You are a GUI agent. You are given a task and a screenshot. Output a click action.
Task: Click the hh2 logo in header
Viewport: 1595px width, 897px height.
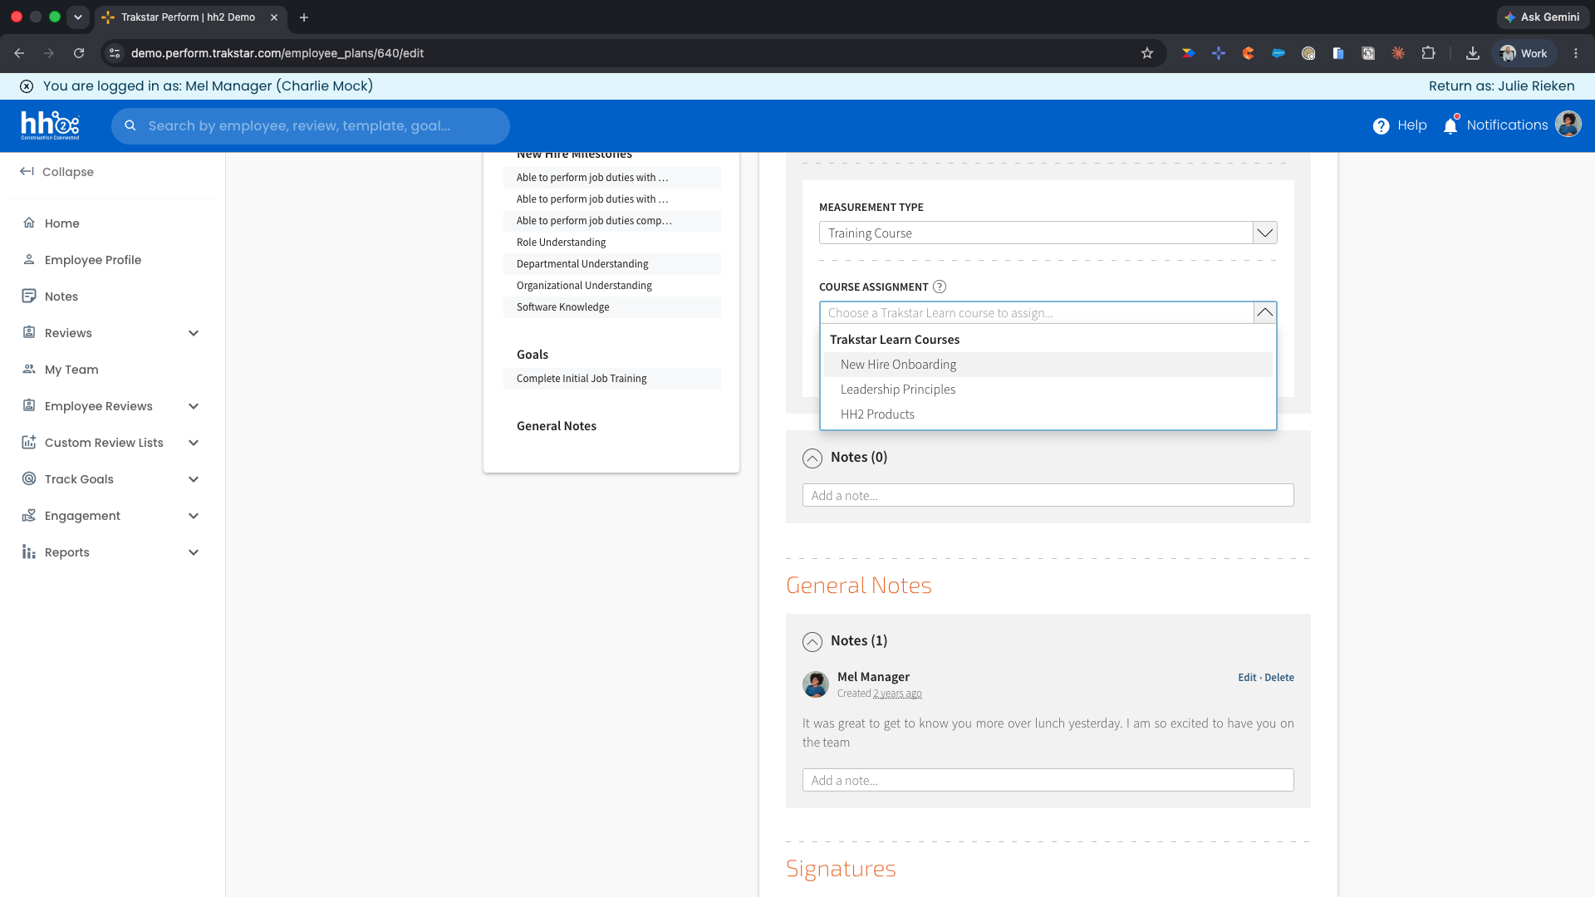pyautogui.click(x=50, y=125)
